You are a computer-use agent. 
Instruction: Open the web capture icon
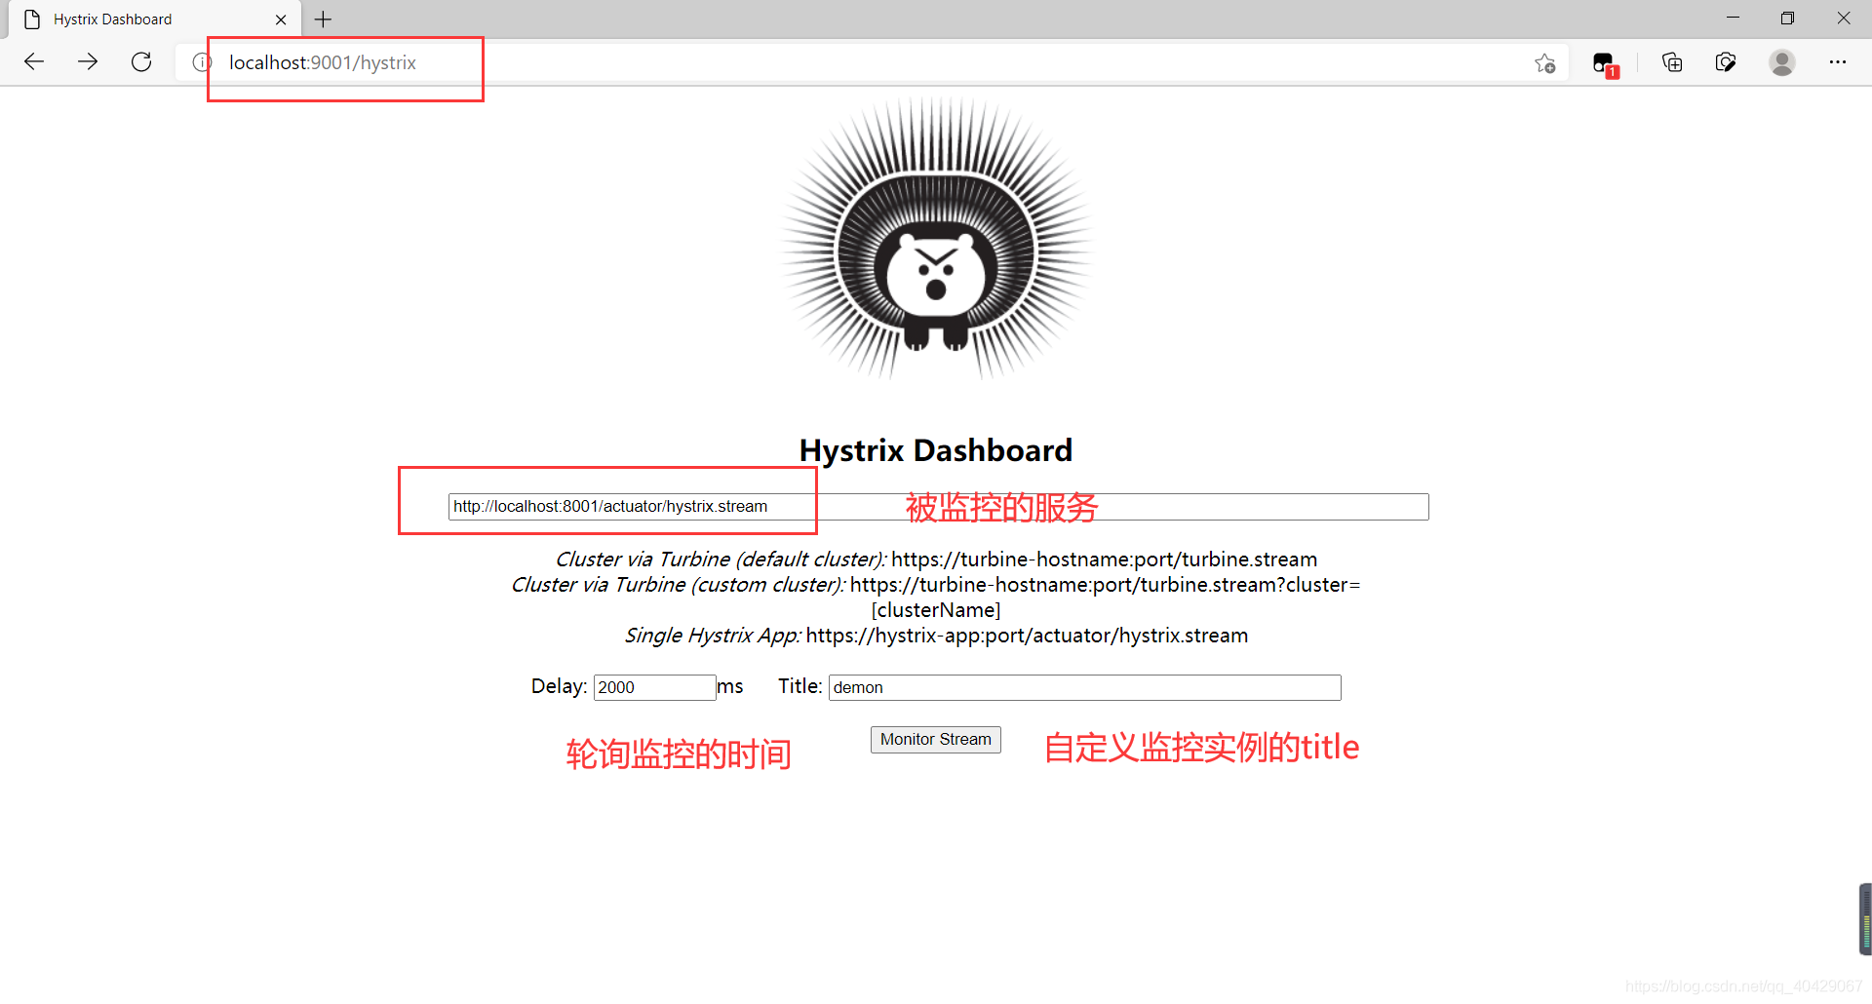click(x=1726, y=62)
